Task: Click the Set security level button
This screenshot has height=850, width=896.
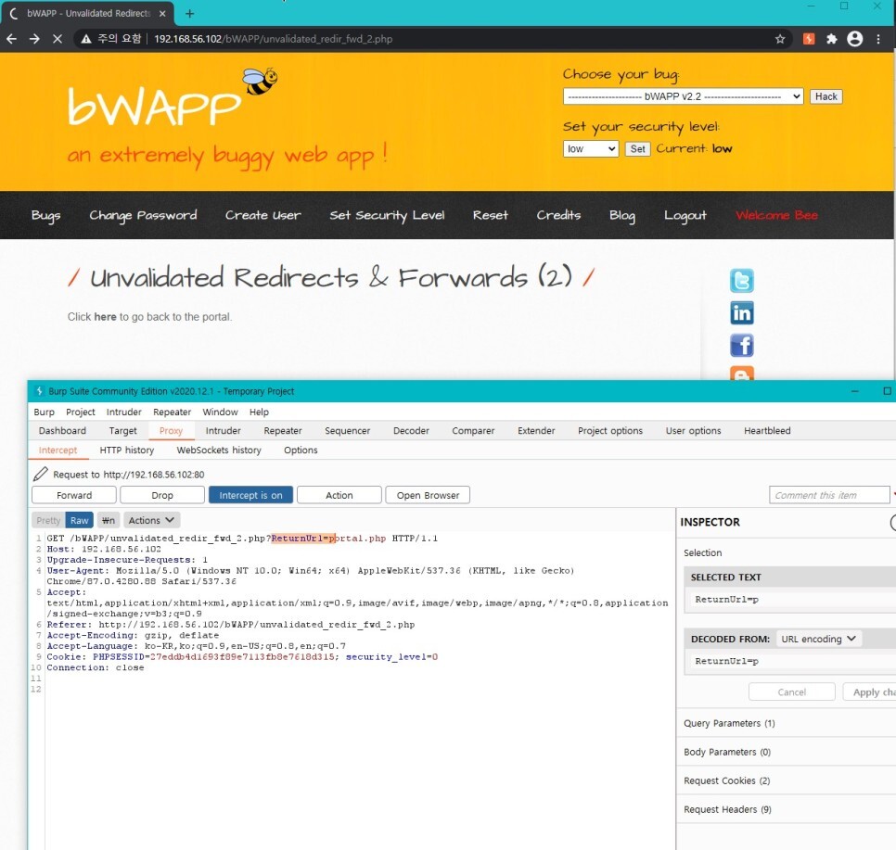Action: (638, 149)
